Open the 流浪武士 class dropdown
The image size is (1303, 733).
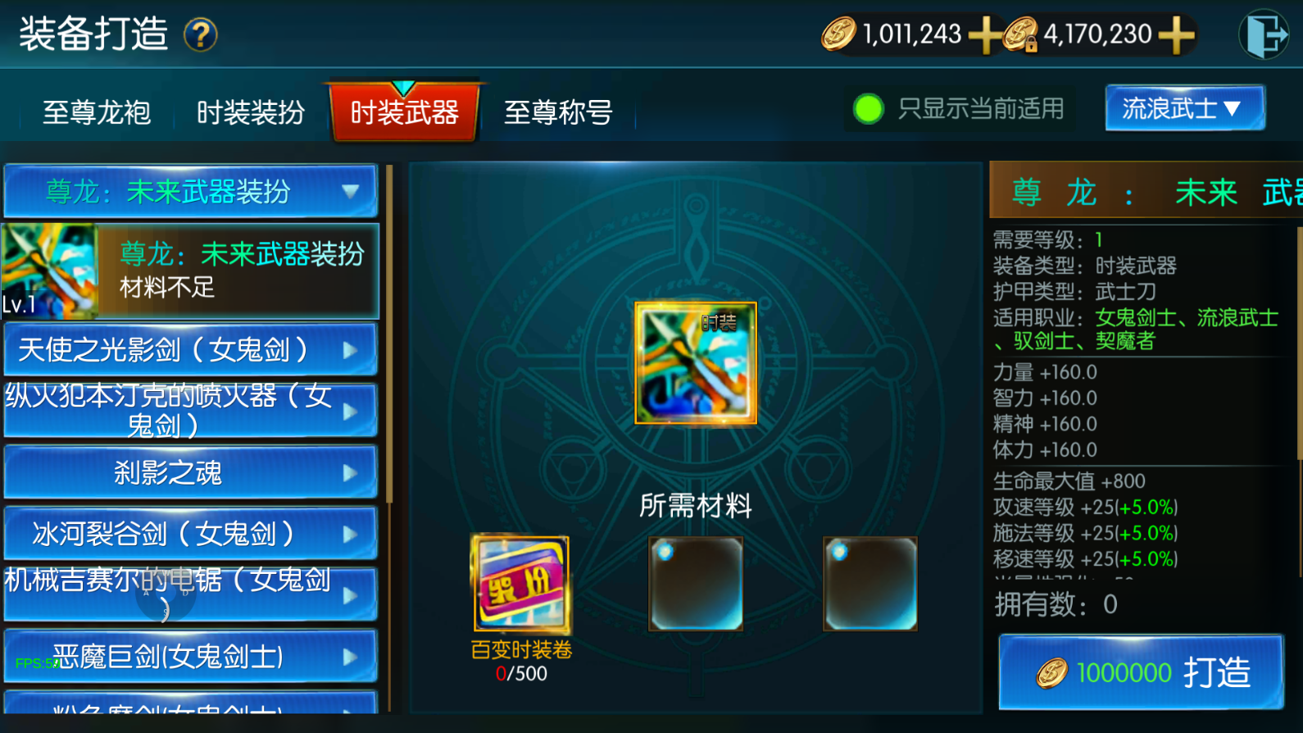tap(1185, 108)
